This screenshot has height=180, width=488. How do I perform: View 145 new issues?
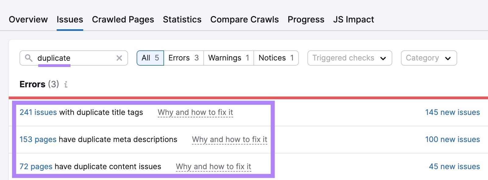(452, 112)
